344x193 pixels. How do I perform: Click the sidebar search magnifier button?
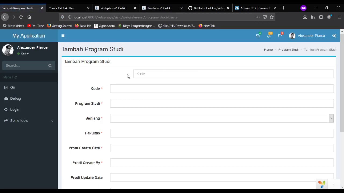50,65
